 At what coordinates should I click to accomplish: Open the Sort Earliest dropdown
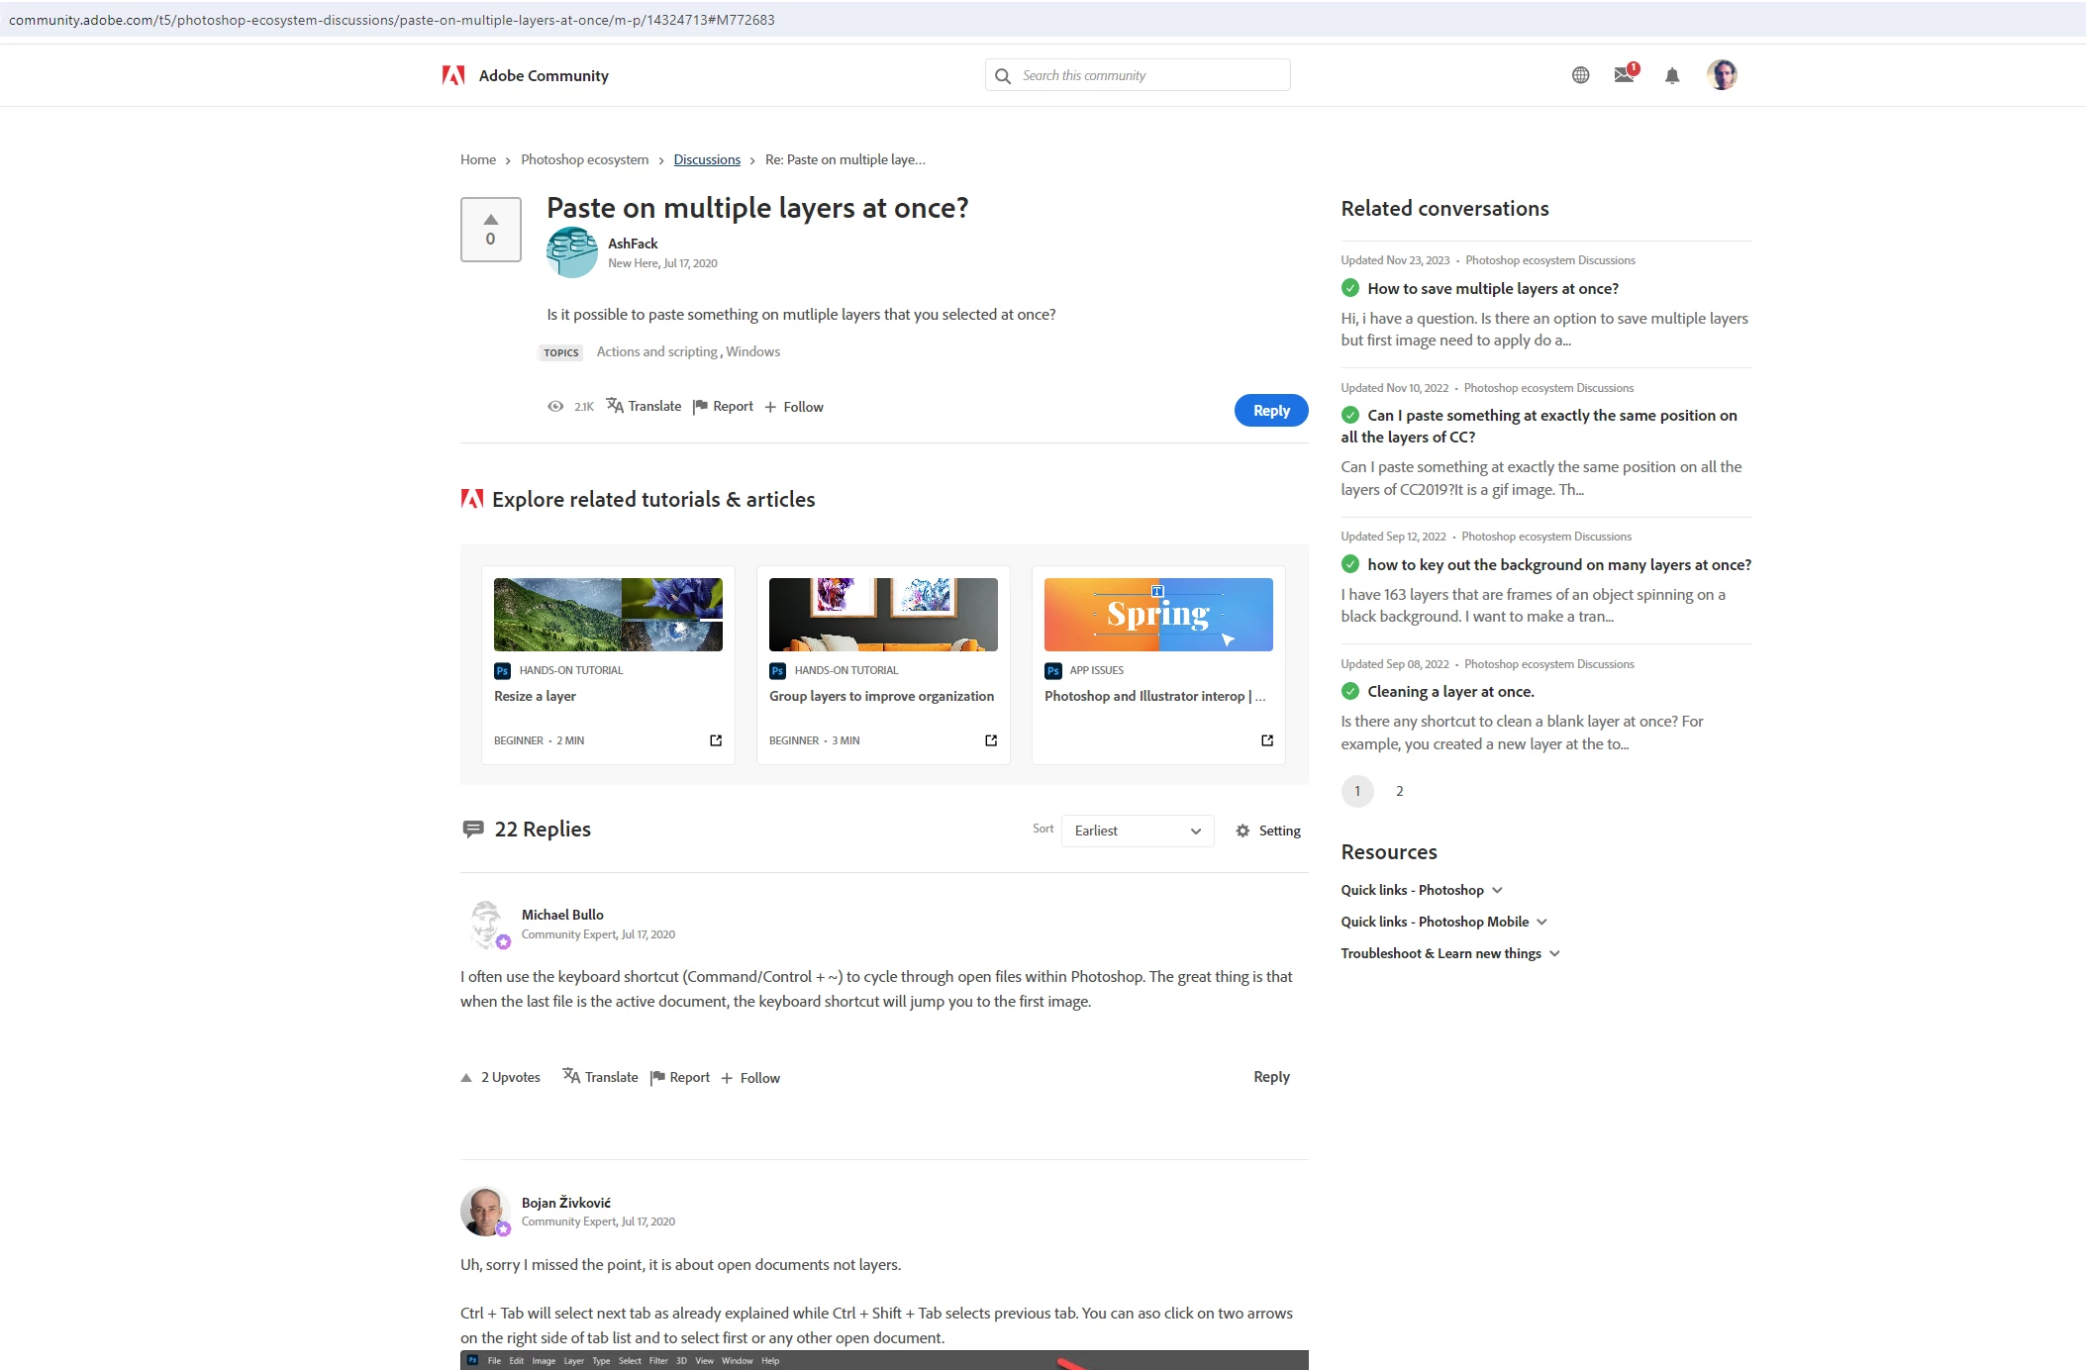[x=1137, y=831]
